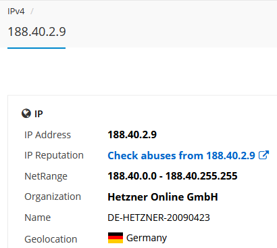Click the NetRange label
Image resolution: width=277 pixels, height=248 pixels.
click(x=46, y=176)
